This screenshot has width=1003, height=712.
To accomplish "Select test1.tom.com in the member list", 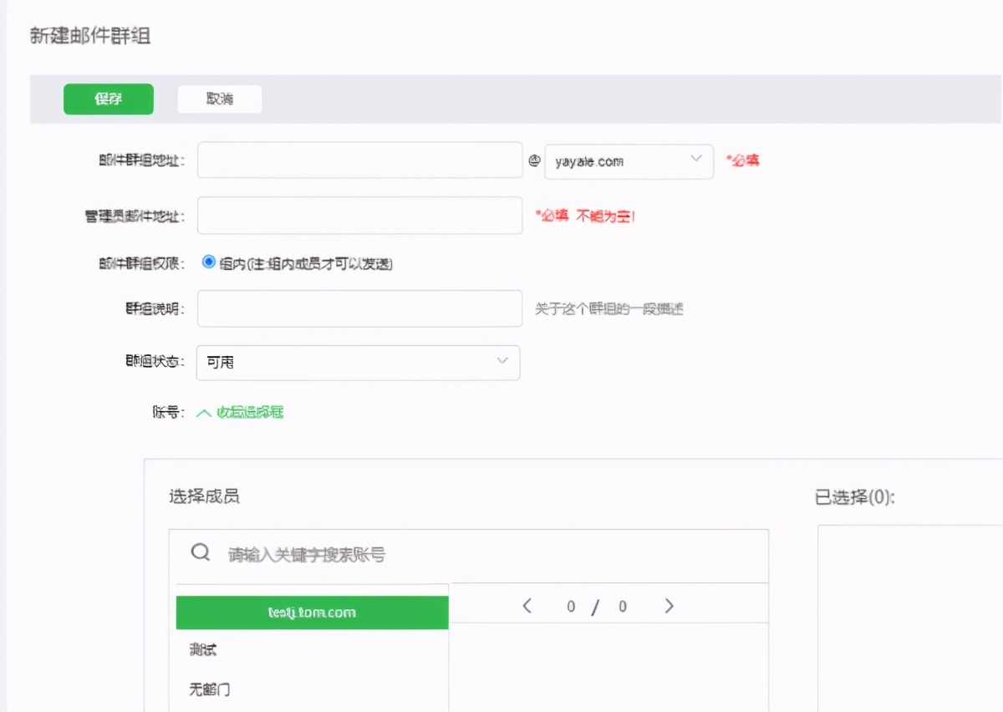I will tap(311, 612).
